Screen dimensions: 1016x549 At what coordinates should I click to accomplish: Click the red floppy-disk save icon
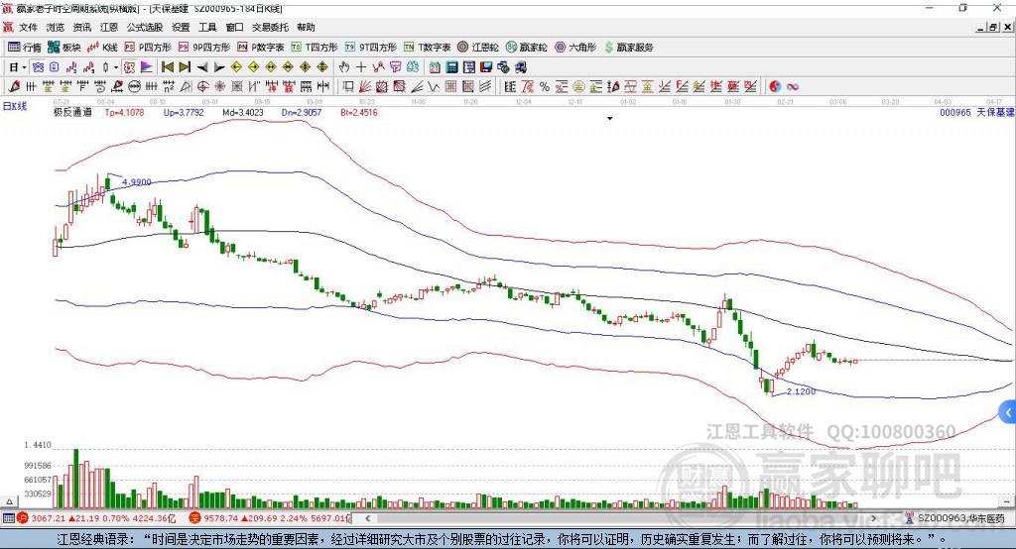[x=486, y=67]
